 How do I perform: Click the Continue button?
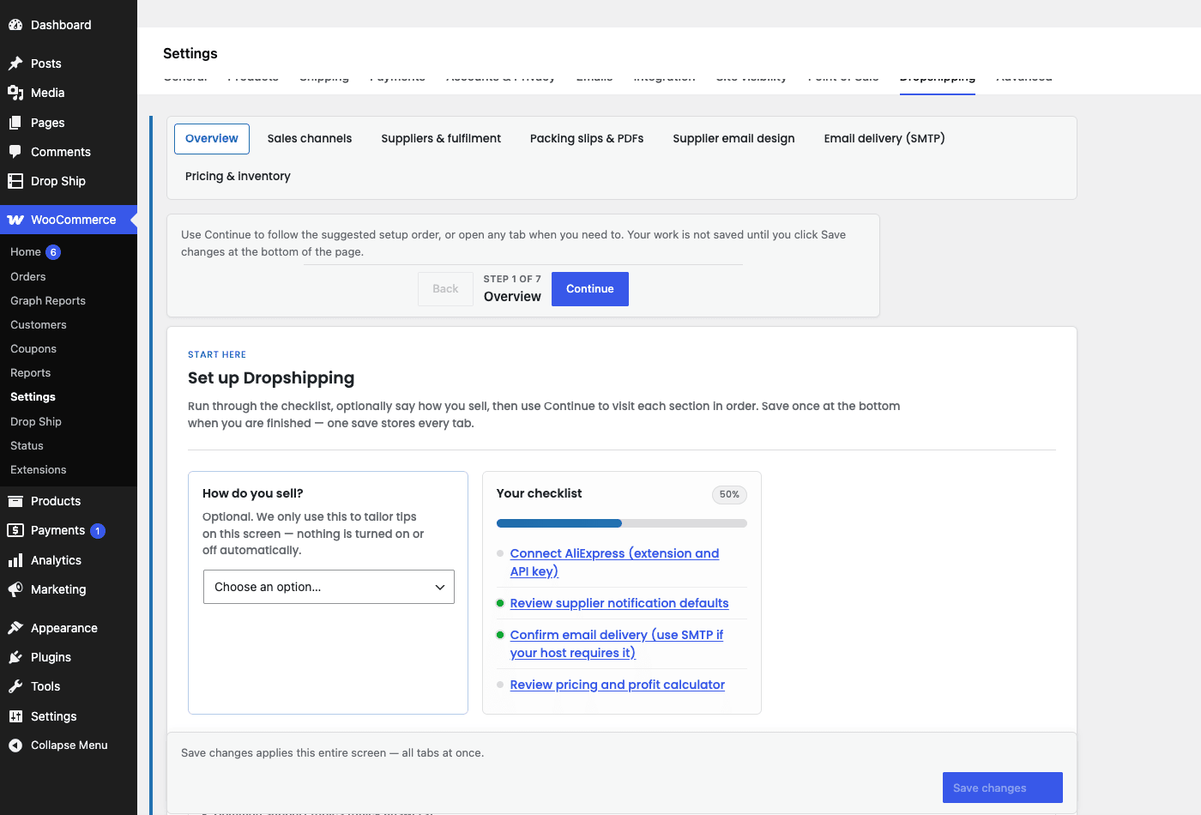[590, 289]
